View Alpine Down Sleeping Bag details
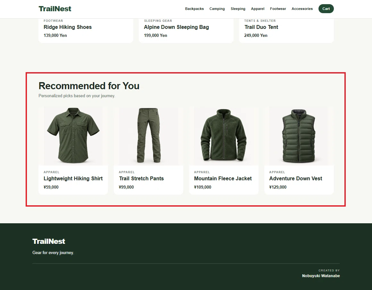This screenshot has height=290, width=372. [x=176, y=27]
